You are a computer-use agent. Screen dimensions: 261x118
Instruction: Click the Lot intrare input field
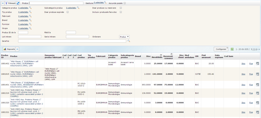tap(30, 37)
